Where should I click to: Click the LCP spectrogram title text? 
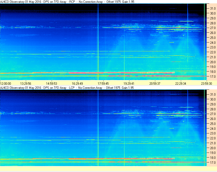coord(67,88)
